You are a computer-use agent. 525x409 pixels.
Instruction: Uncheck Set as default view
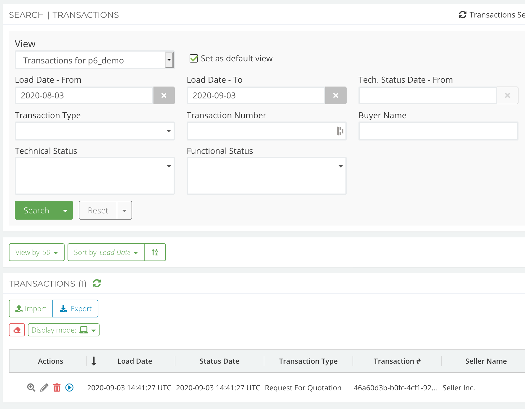click(x=193, y=58)
